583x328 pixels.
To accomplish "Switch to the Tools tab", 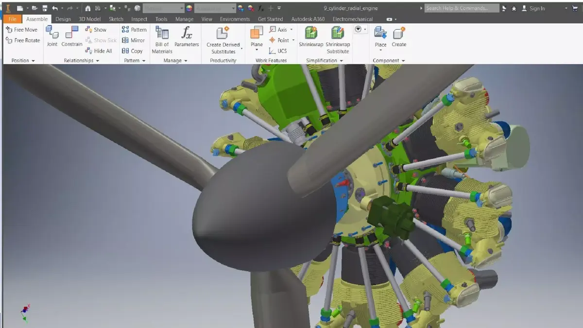I will pyautogui.click(x=161, y=19).
